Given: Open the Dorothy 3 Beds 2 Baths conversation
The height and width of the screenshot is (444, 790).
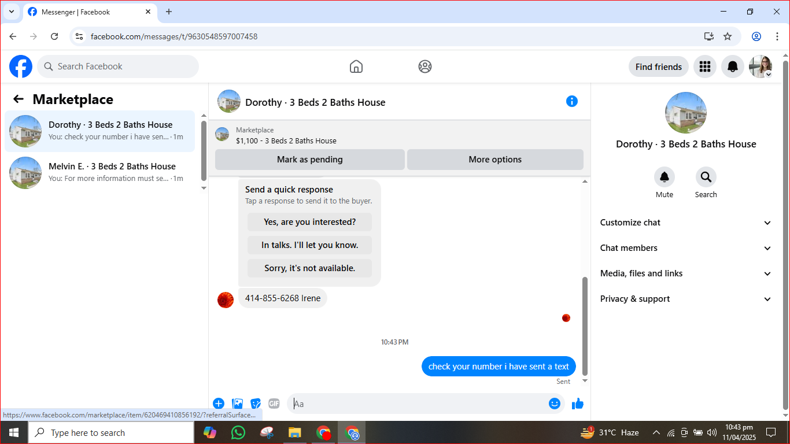Looking at the screenshot, I should pyautogui.click(x=99, y=131).
